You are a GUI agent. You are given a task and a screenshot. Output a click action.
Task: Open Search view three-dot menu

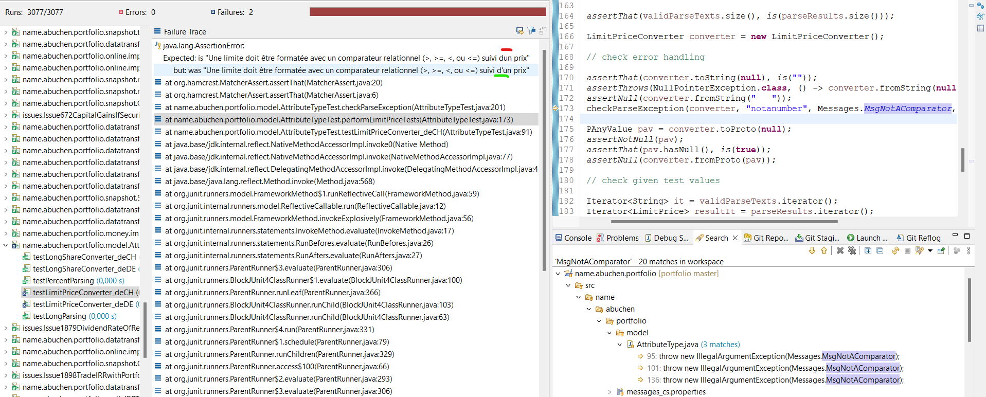pyautogui.click(x=969, y=251)
